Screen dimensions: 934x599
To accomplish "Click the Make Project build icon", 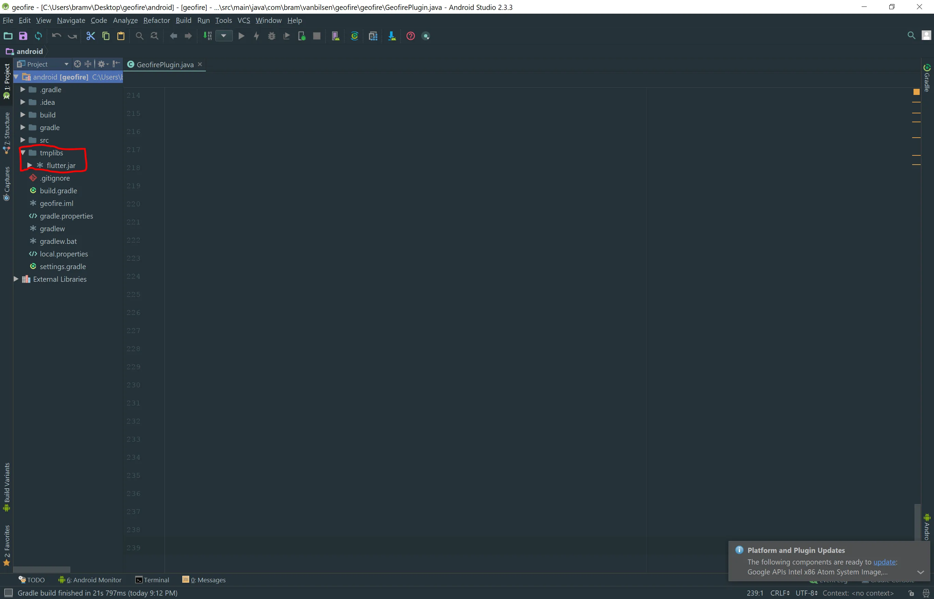I will tap(207, 36).
